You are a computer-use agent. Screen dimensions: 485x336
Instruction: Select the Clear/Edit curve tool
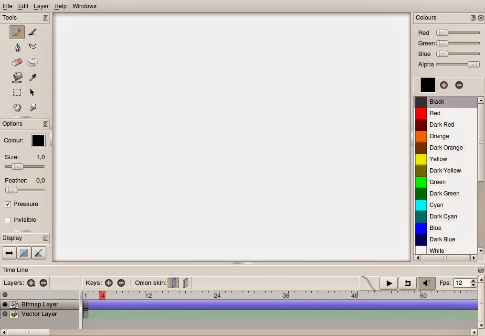[33, 108]
